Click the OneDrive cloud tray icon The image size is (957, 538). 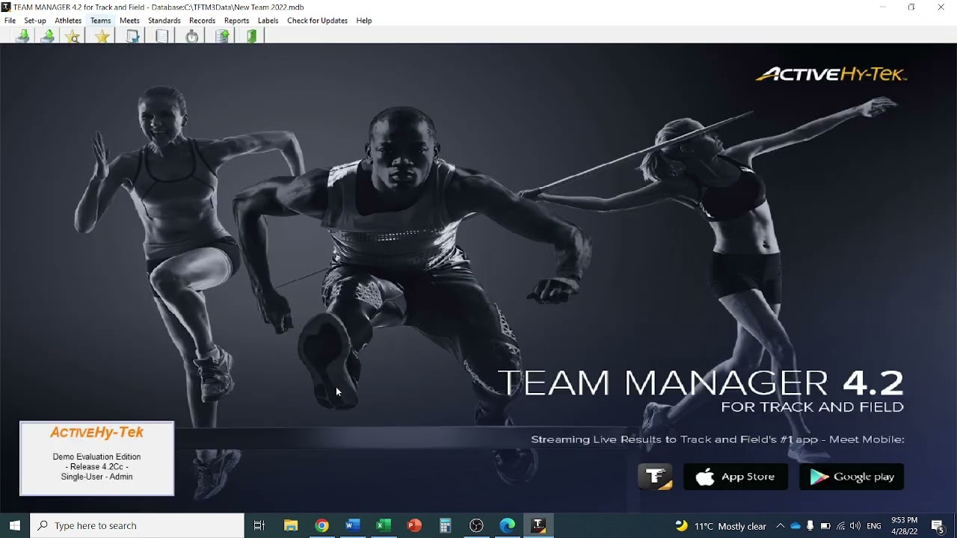point(796,526)
